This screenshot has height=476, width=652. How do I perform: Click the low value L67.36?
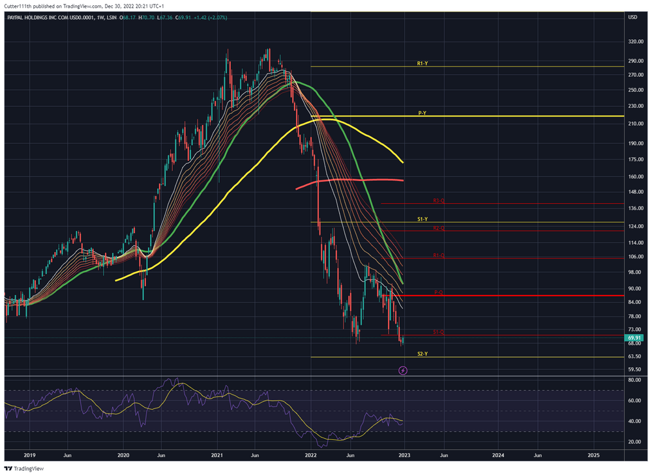pos(165,18)
